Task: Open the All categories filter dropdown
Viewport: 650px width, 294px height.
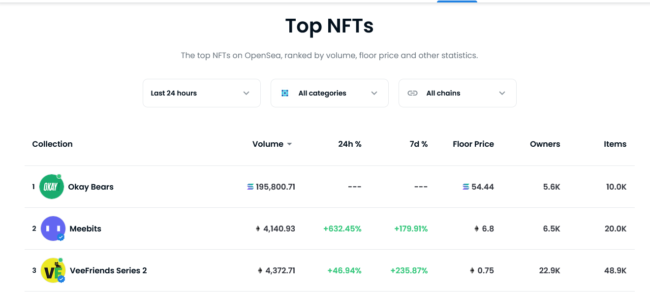Action: point(330,93)
